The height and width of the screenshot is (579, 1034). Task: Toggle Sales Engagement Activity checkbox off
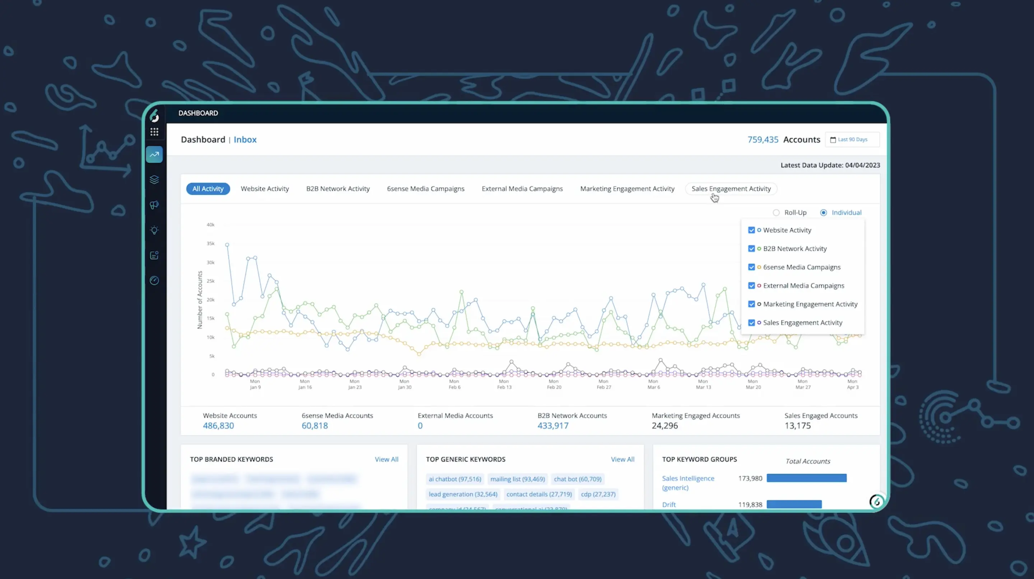751,323
